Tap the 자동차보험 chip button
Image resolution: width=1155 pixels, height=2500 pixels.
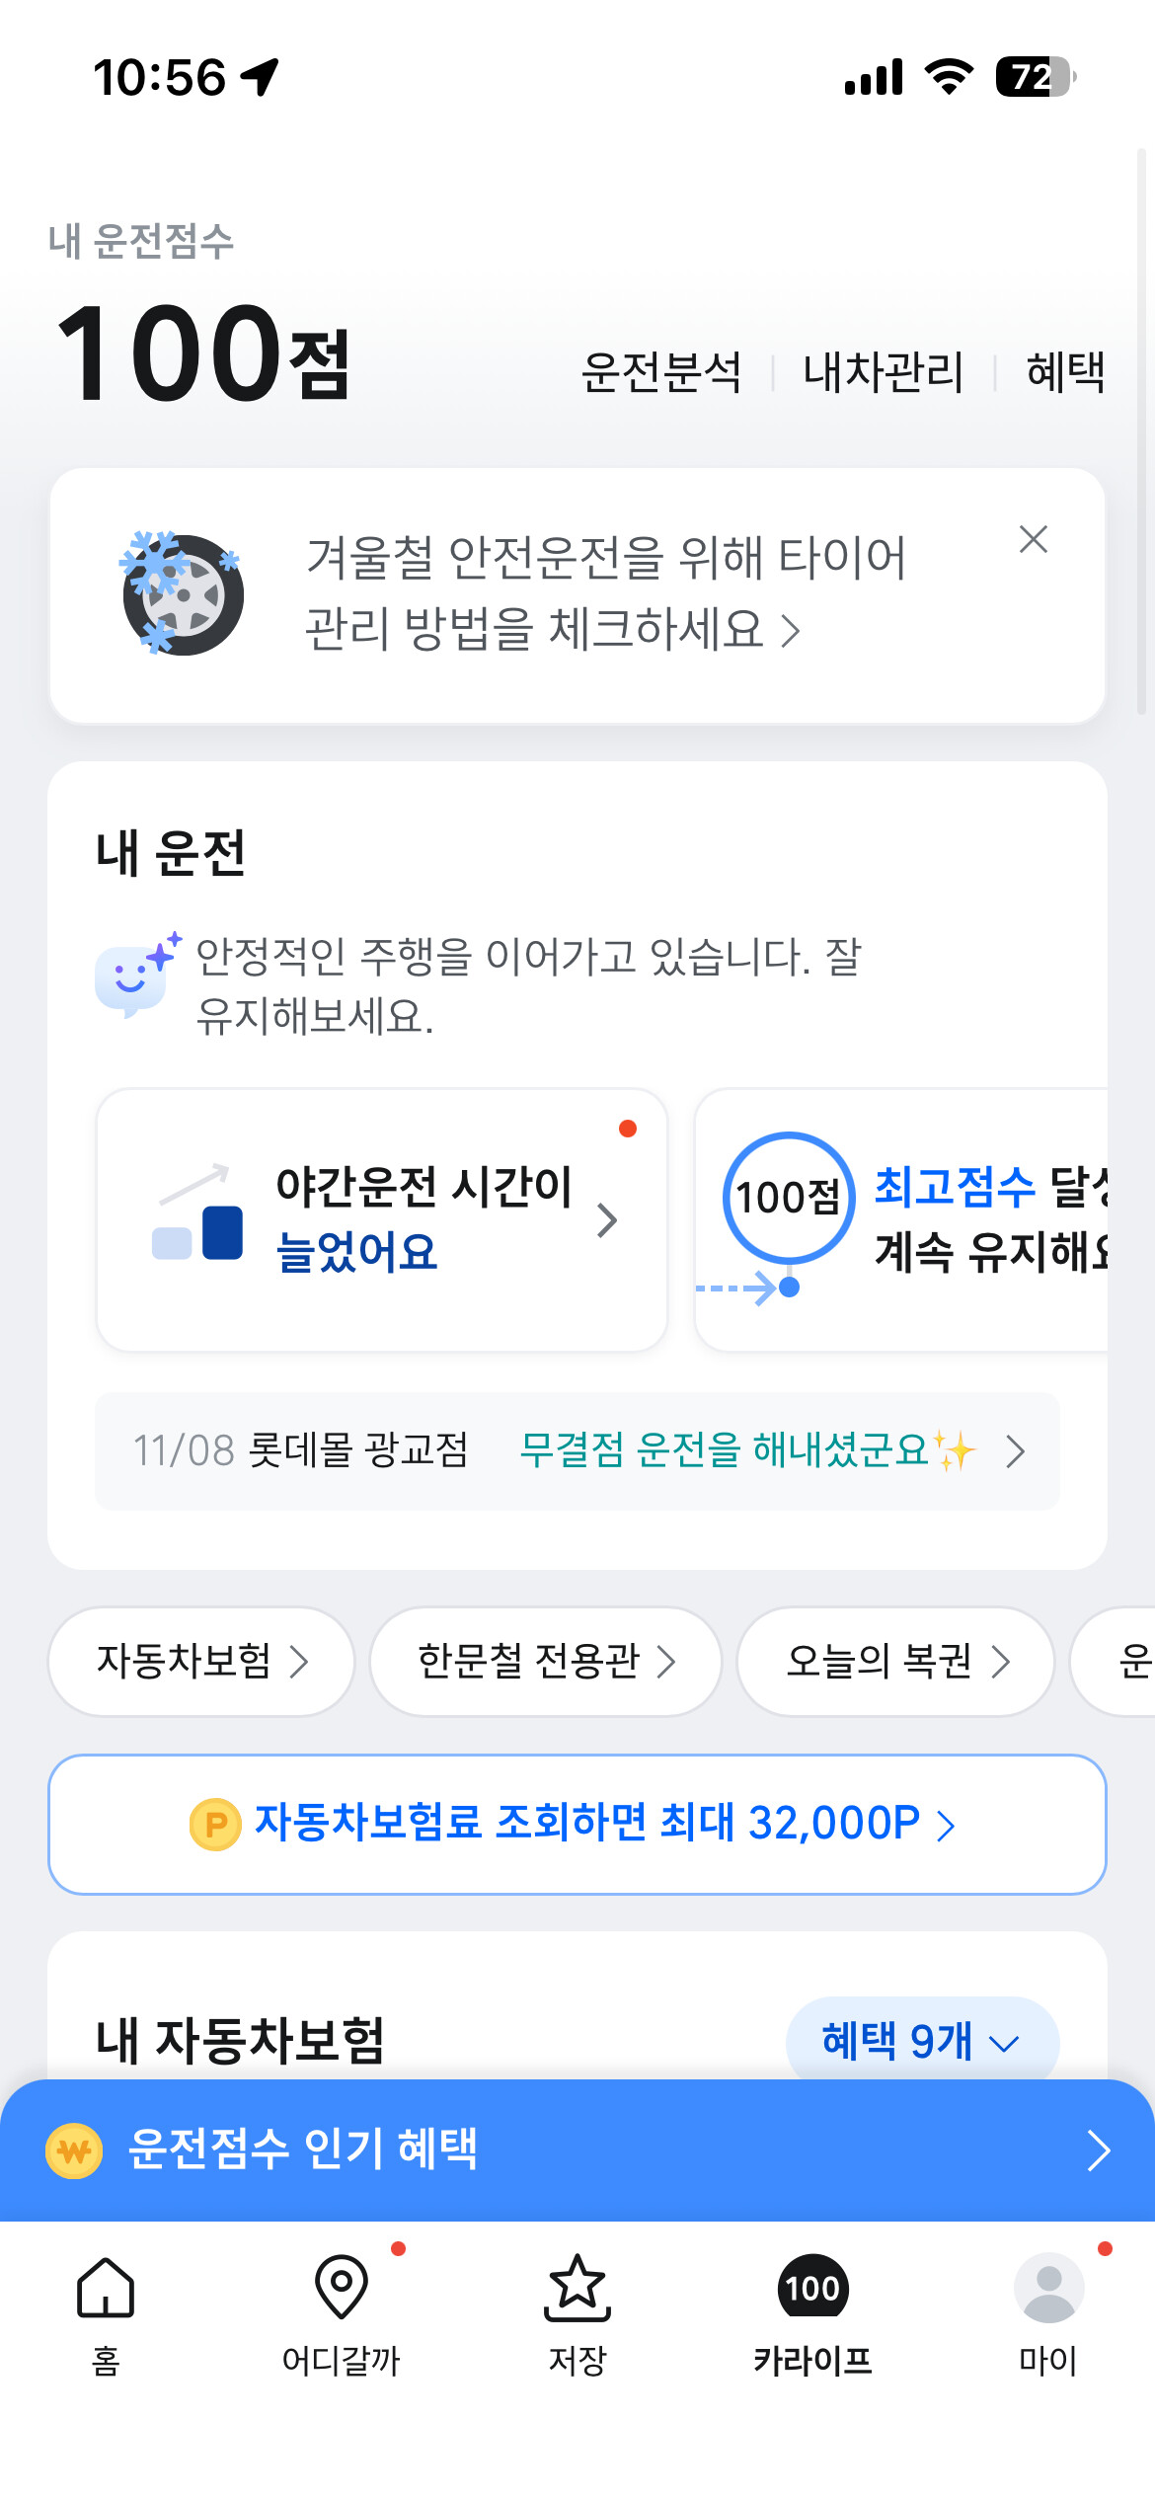point(201,1662)
